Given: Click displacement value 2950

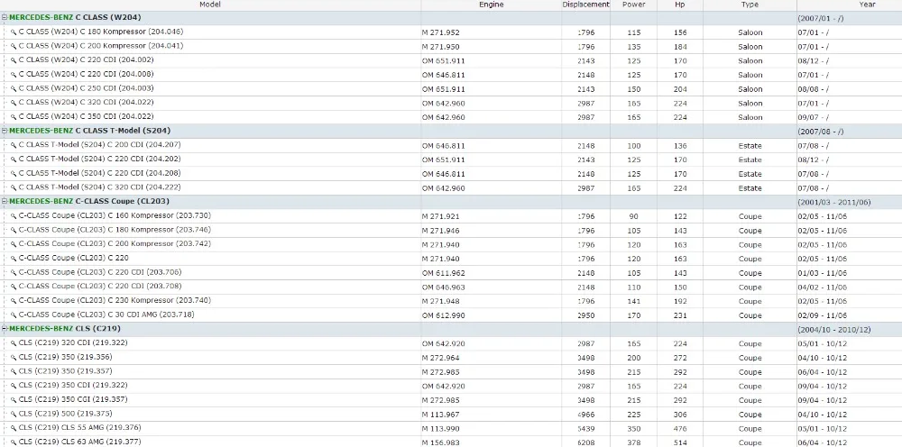Looking at the screenshot, I should (586, 316).
